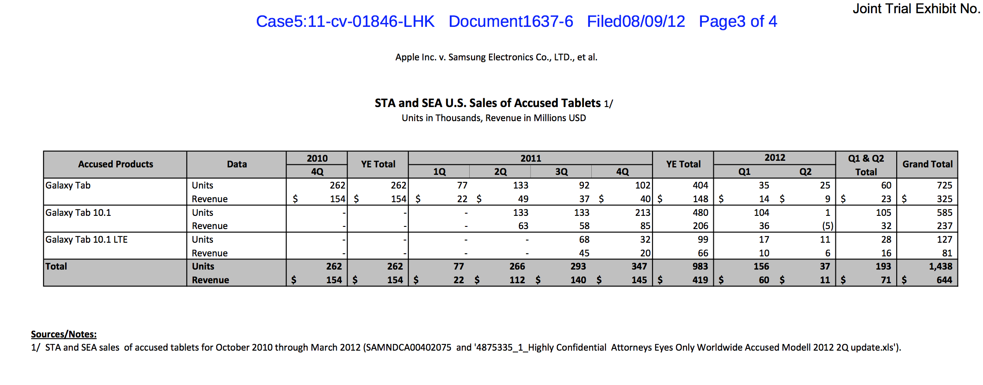Click Galaxy Tab 2011 YE units 404
Image resolution: width=983 pixels, height=385 pixels.
pyautogui.click(x=700, y=185)
